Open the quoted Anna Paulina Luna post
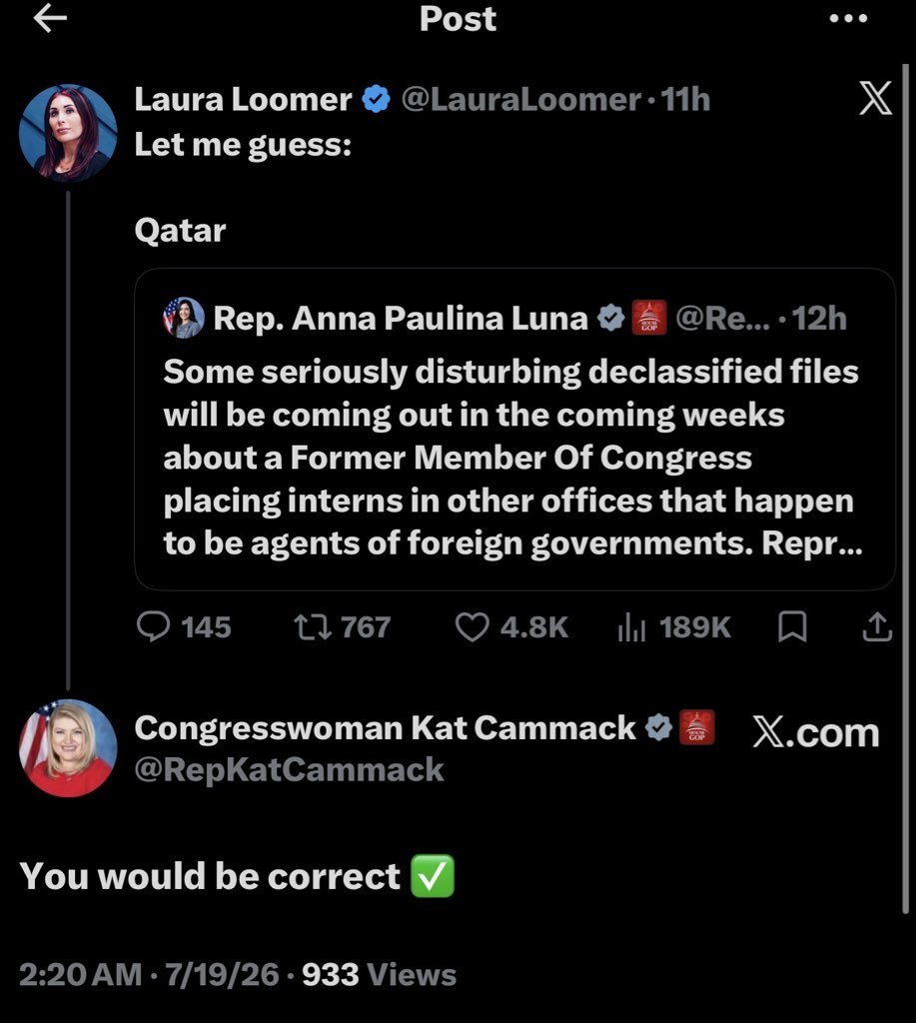This screenshot has height=1023, width=916. click(514, 430)
